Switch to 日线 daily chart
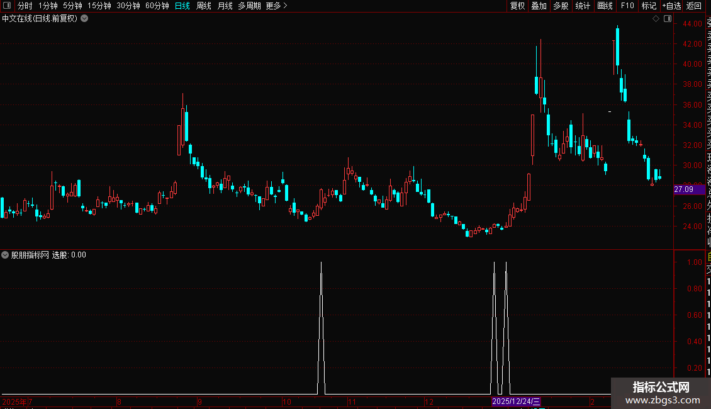 coord(182,6)
